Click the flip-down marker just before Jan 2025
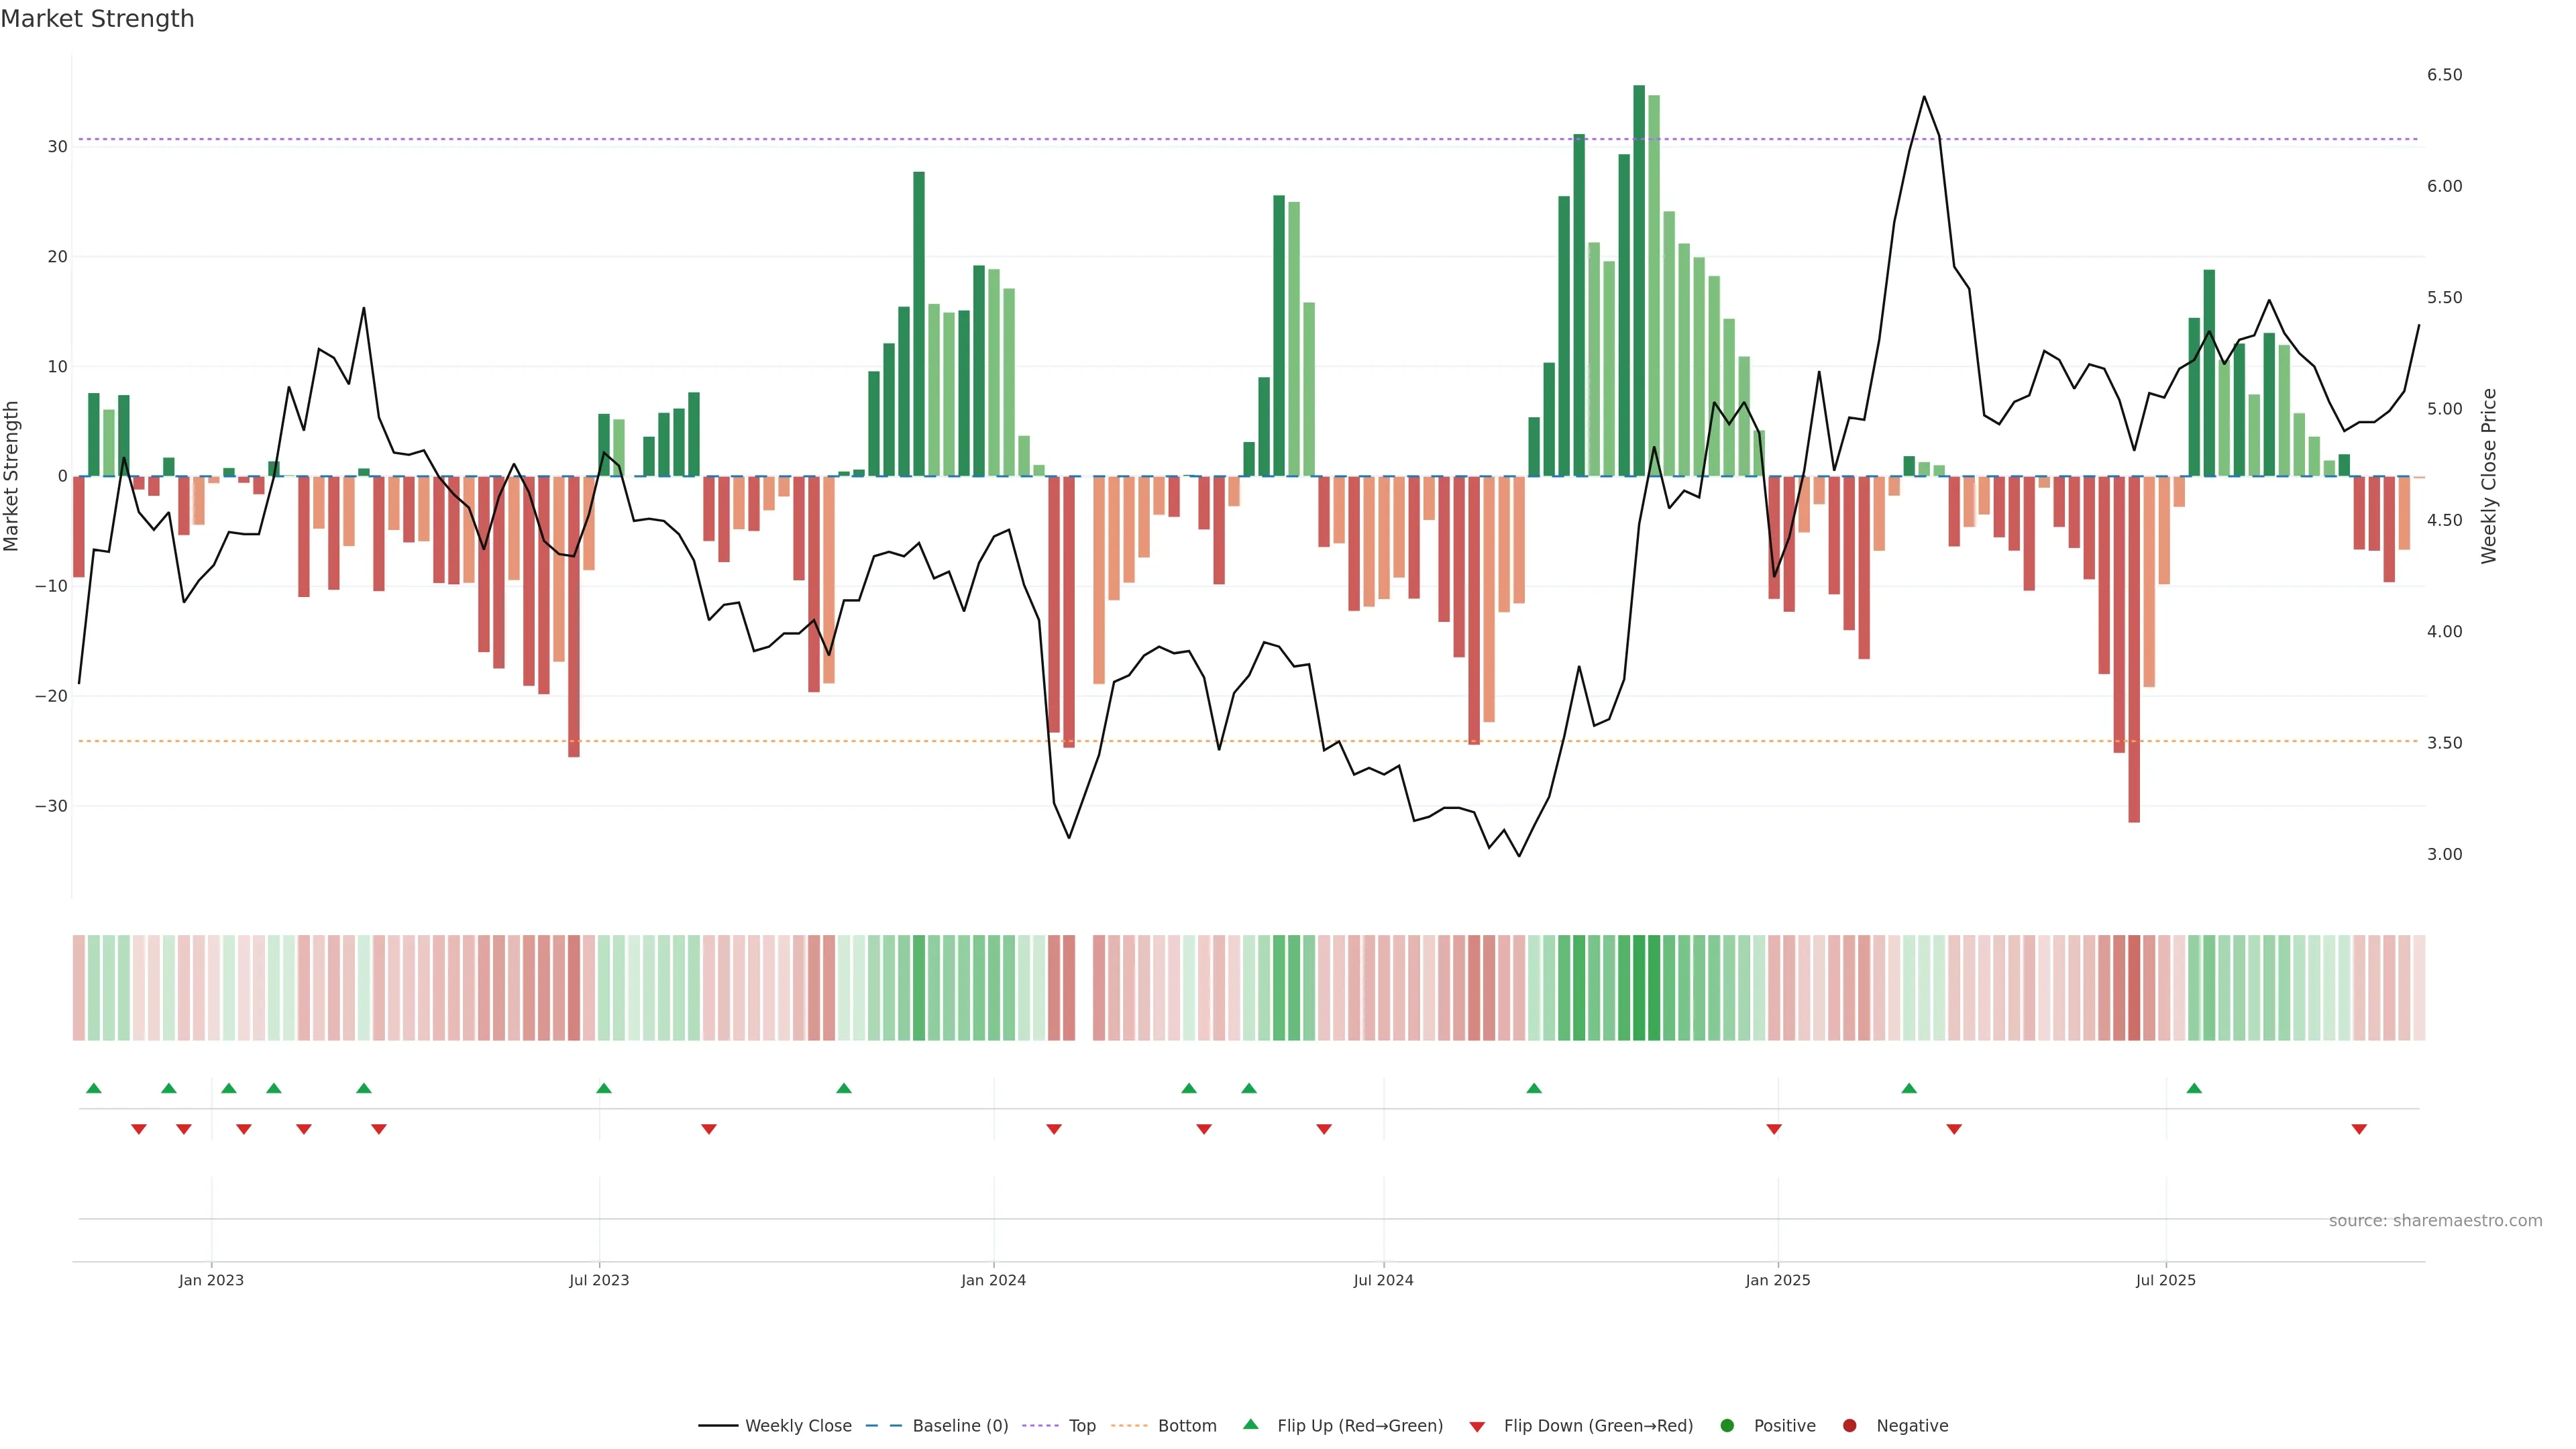Viewport: 2576px width, 1449px height. [1774, 1129]
